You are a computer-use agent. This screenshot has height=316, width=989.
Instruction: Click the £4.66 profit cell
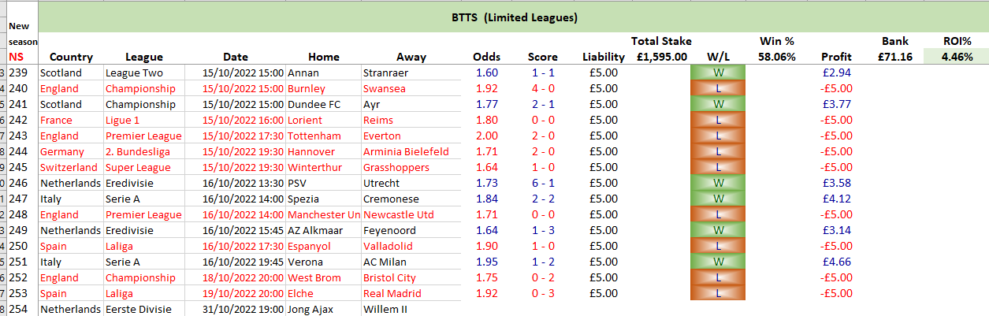[x=836, y=262]
